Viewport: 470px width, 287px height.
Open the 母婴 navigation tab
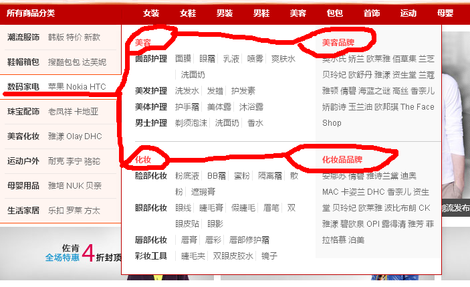(x=445, y=13)
